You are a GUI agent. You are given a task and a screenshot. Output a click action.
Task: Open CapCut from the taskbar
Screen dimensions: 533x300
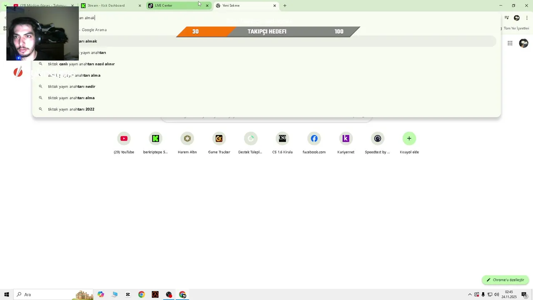point(128,295)
